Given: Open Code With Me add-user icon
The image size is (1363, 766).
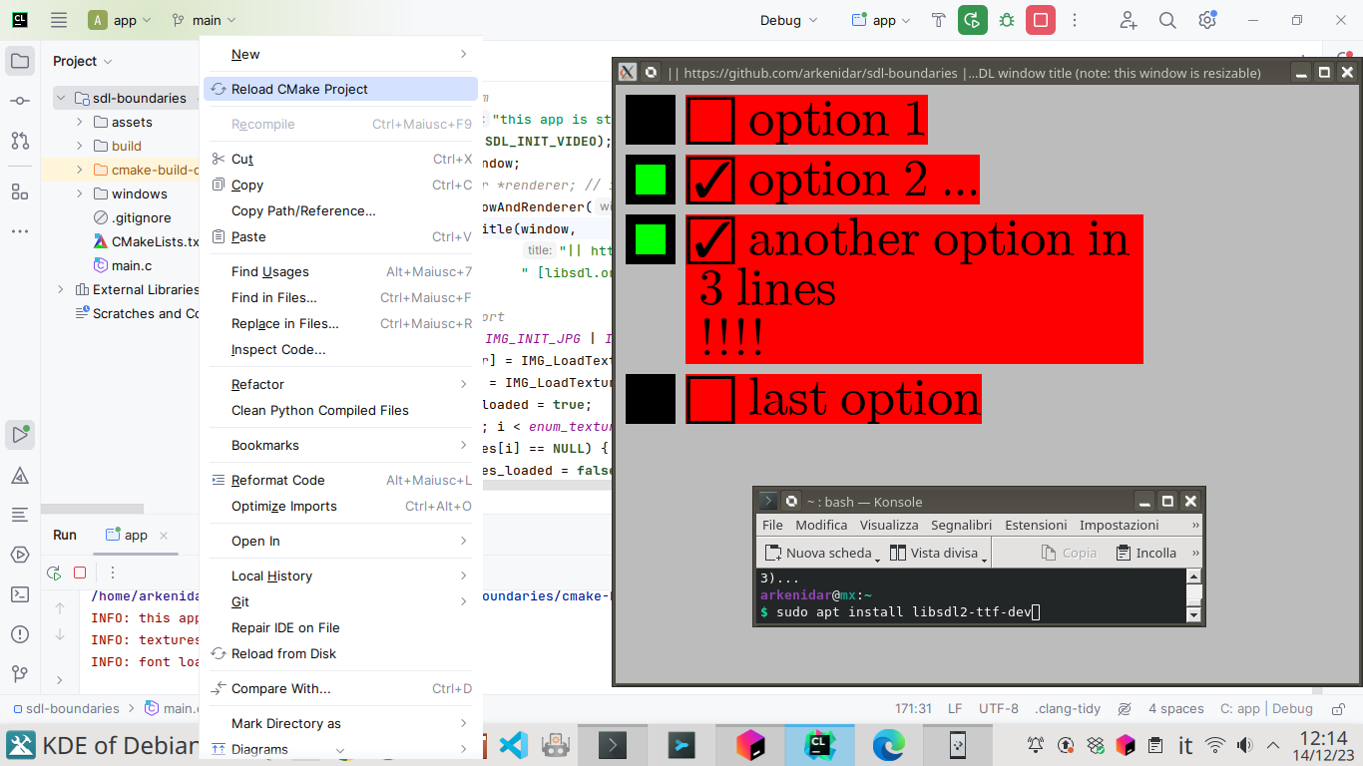Looking at the screenshot, I should (x=1128, y=20).
